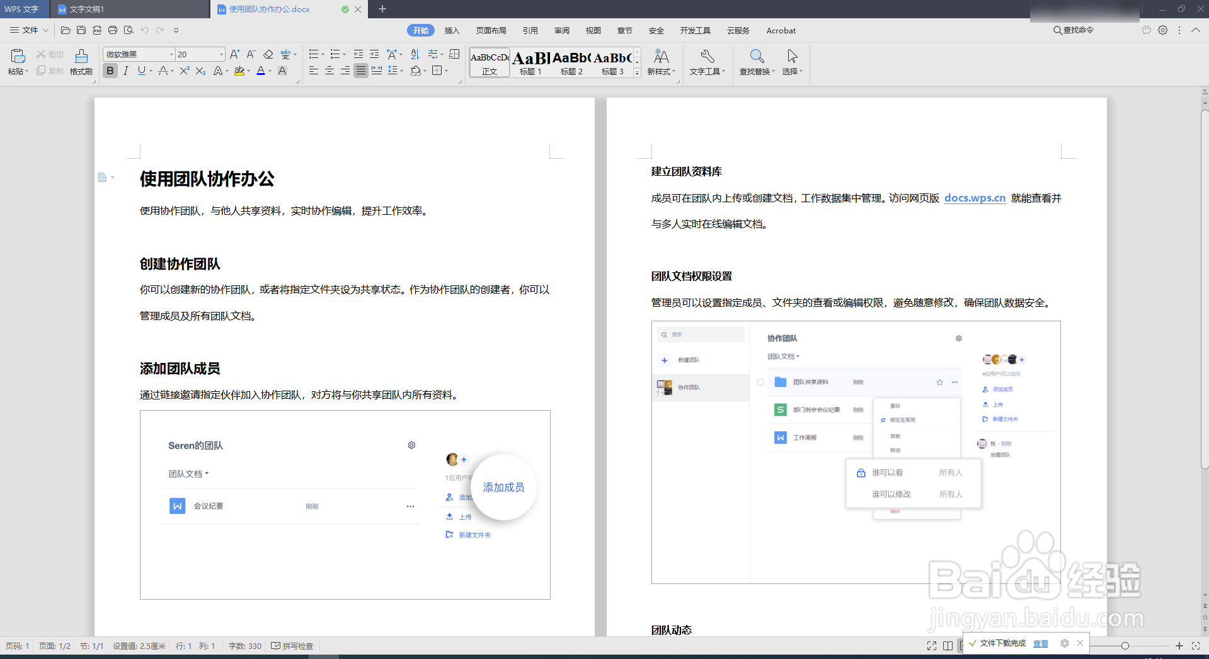
Task: Switch to the 云服务 ribbon tab
Action: (x=738, y=30)
